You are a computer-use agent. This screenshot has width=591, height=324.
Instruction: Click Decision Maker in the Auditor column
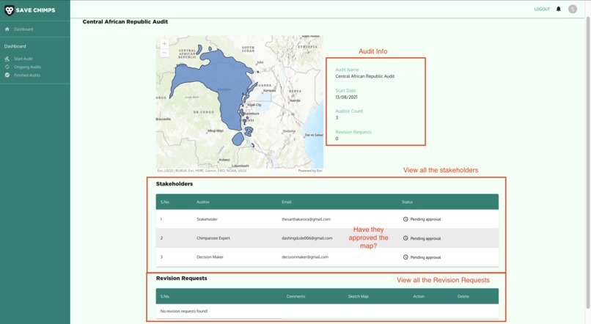(210, 257)
